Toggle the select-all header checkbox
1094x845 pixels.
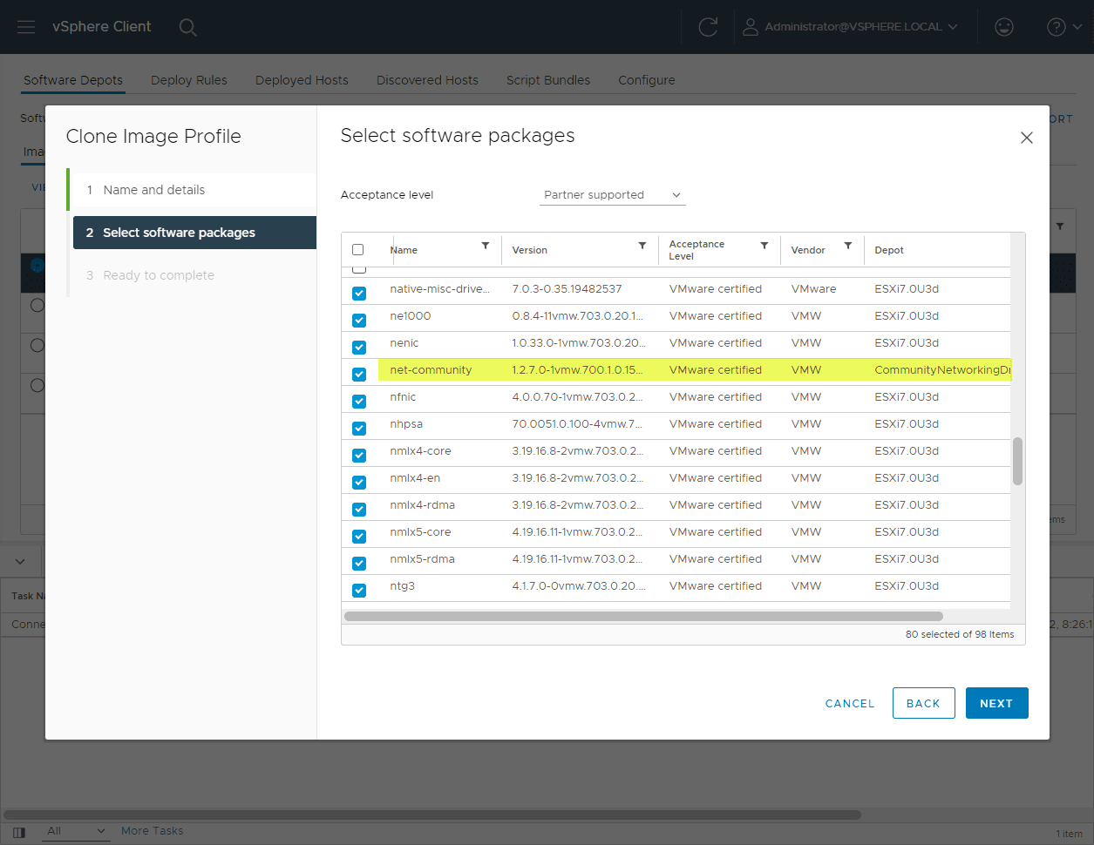pos(358,250)
